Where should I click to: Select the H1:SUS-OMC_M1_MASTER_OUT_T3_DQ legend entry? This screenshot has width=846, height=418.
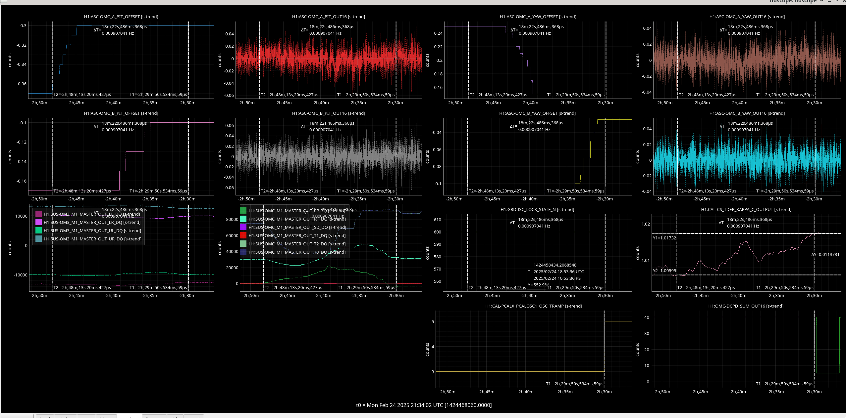(x=297, y=252)
